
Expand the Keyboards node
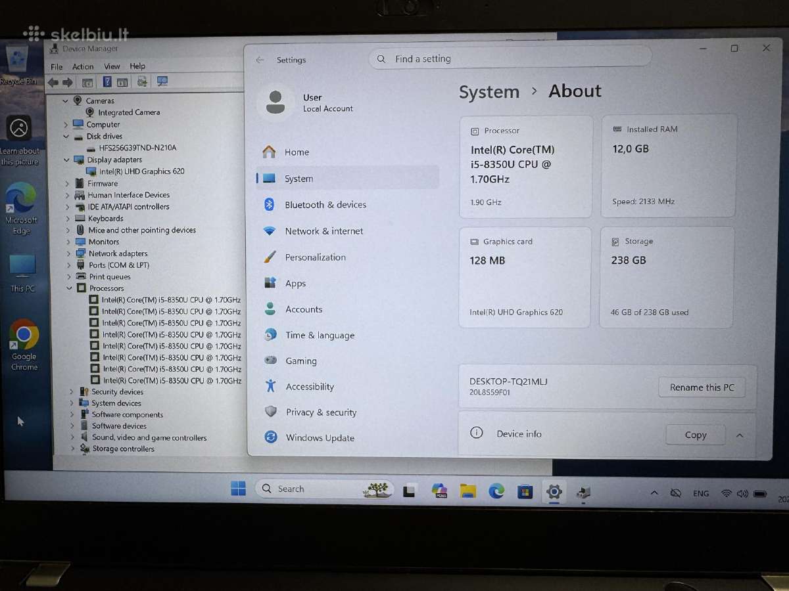click(x=68, y=219)
